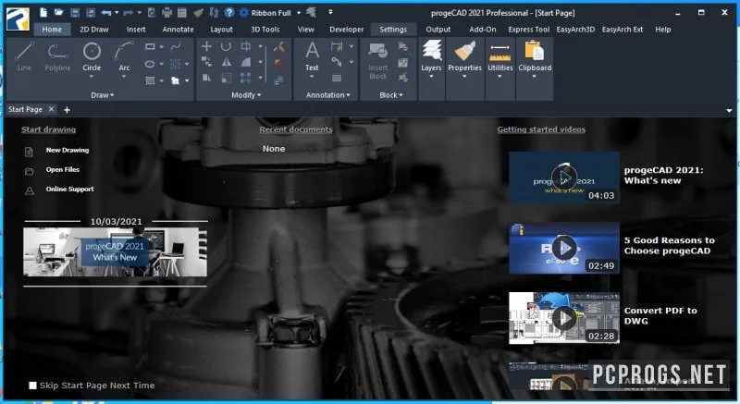Select the Spline curve tool
This screenshot has height=404, width=740.
(x=176, y=46)
